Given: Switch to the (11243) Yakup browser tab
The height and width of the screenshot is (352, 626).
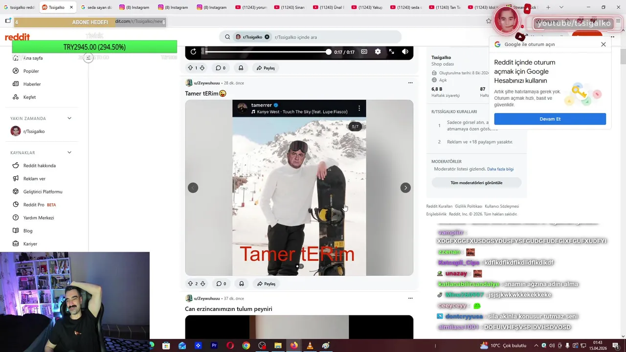Looking at the screenshot, I should pos(367,7).
